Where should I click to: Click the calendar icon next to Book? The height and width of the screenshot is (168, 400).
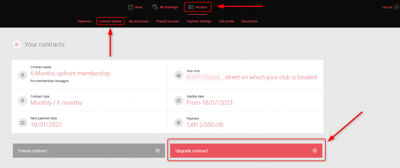131,7
